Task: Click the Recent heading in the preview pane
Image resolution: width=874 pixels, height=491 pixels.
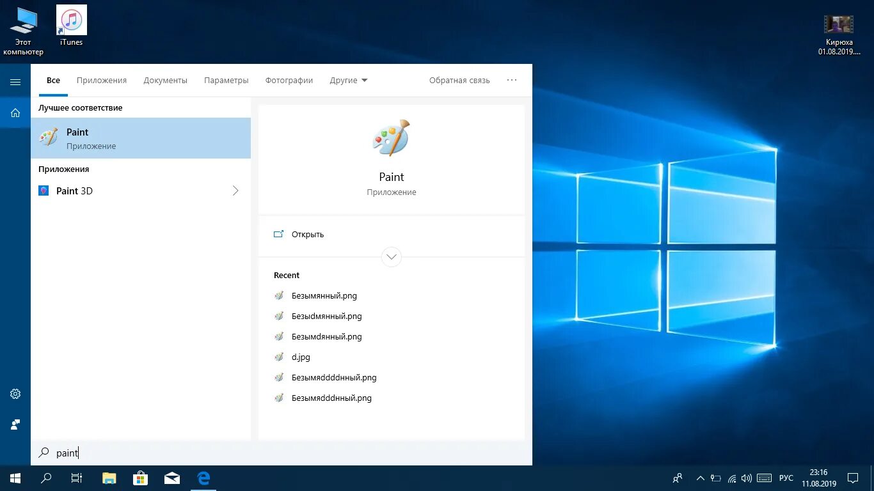Action: coord(287,276)
